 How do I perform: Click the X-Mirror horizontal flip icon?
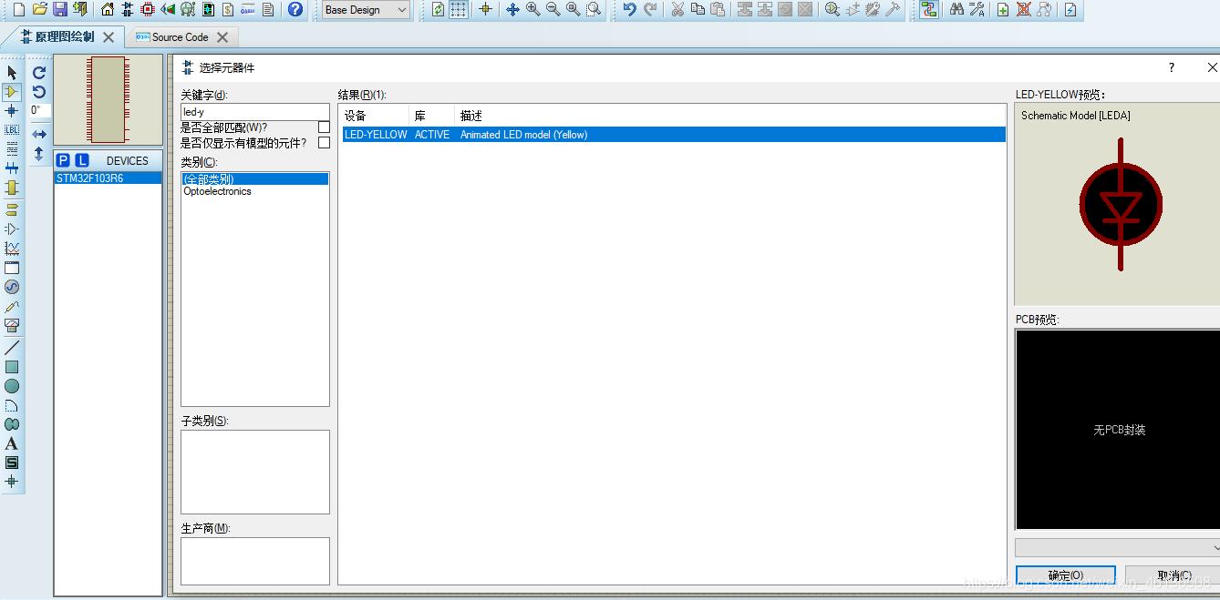(x=39, y=134)
